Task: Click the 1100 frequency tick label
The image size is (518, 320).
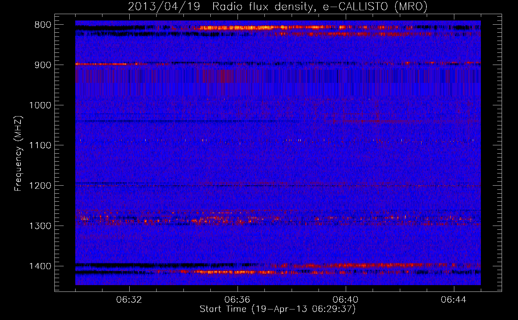Action: [x=40, y=146]
